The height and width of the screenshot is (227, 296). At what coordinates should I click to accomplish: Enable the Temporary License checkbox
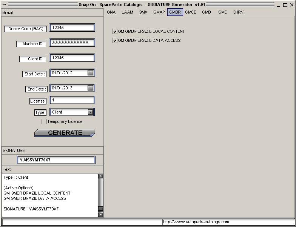pos(44,121)
